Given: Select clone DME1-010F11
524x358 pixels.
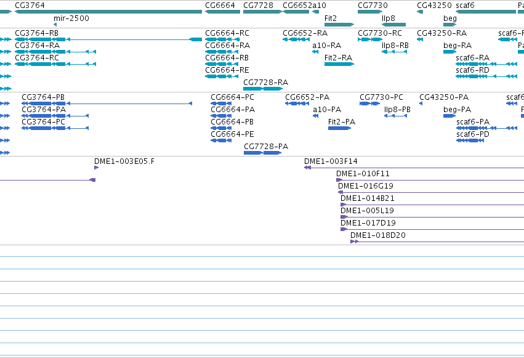Looking at the screenshot, I should (430, 180).
